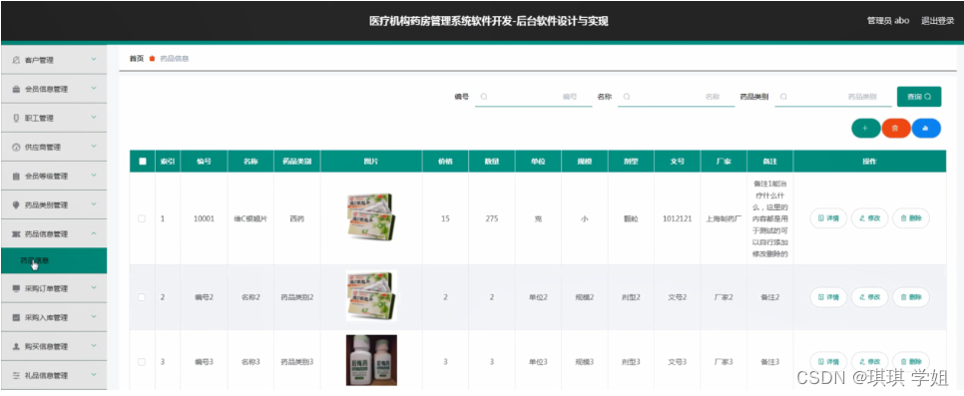Click the 查询 search button
Viewport: 964px width, 396px height.
[x=919, y=97]
